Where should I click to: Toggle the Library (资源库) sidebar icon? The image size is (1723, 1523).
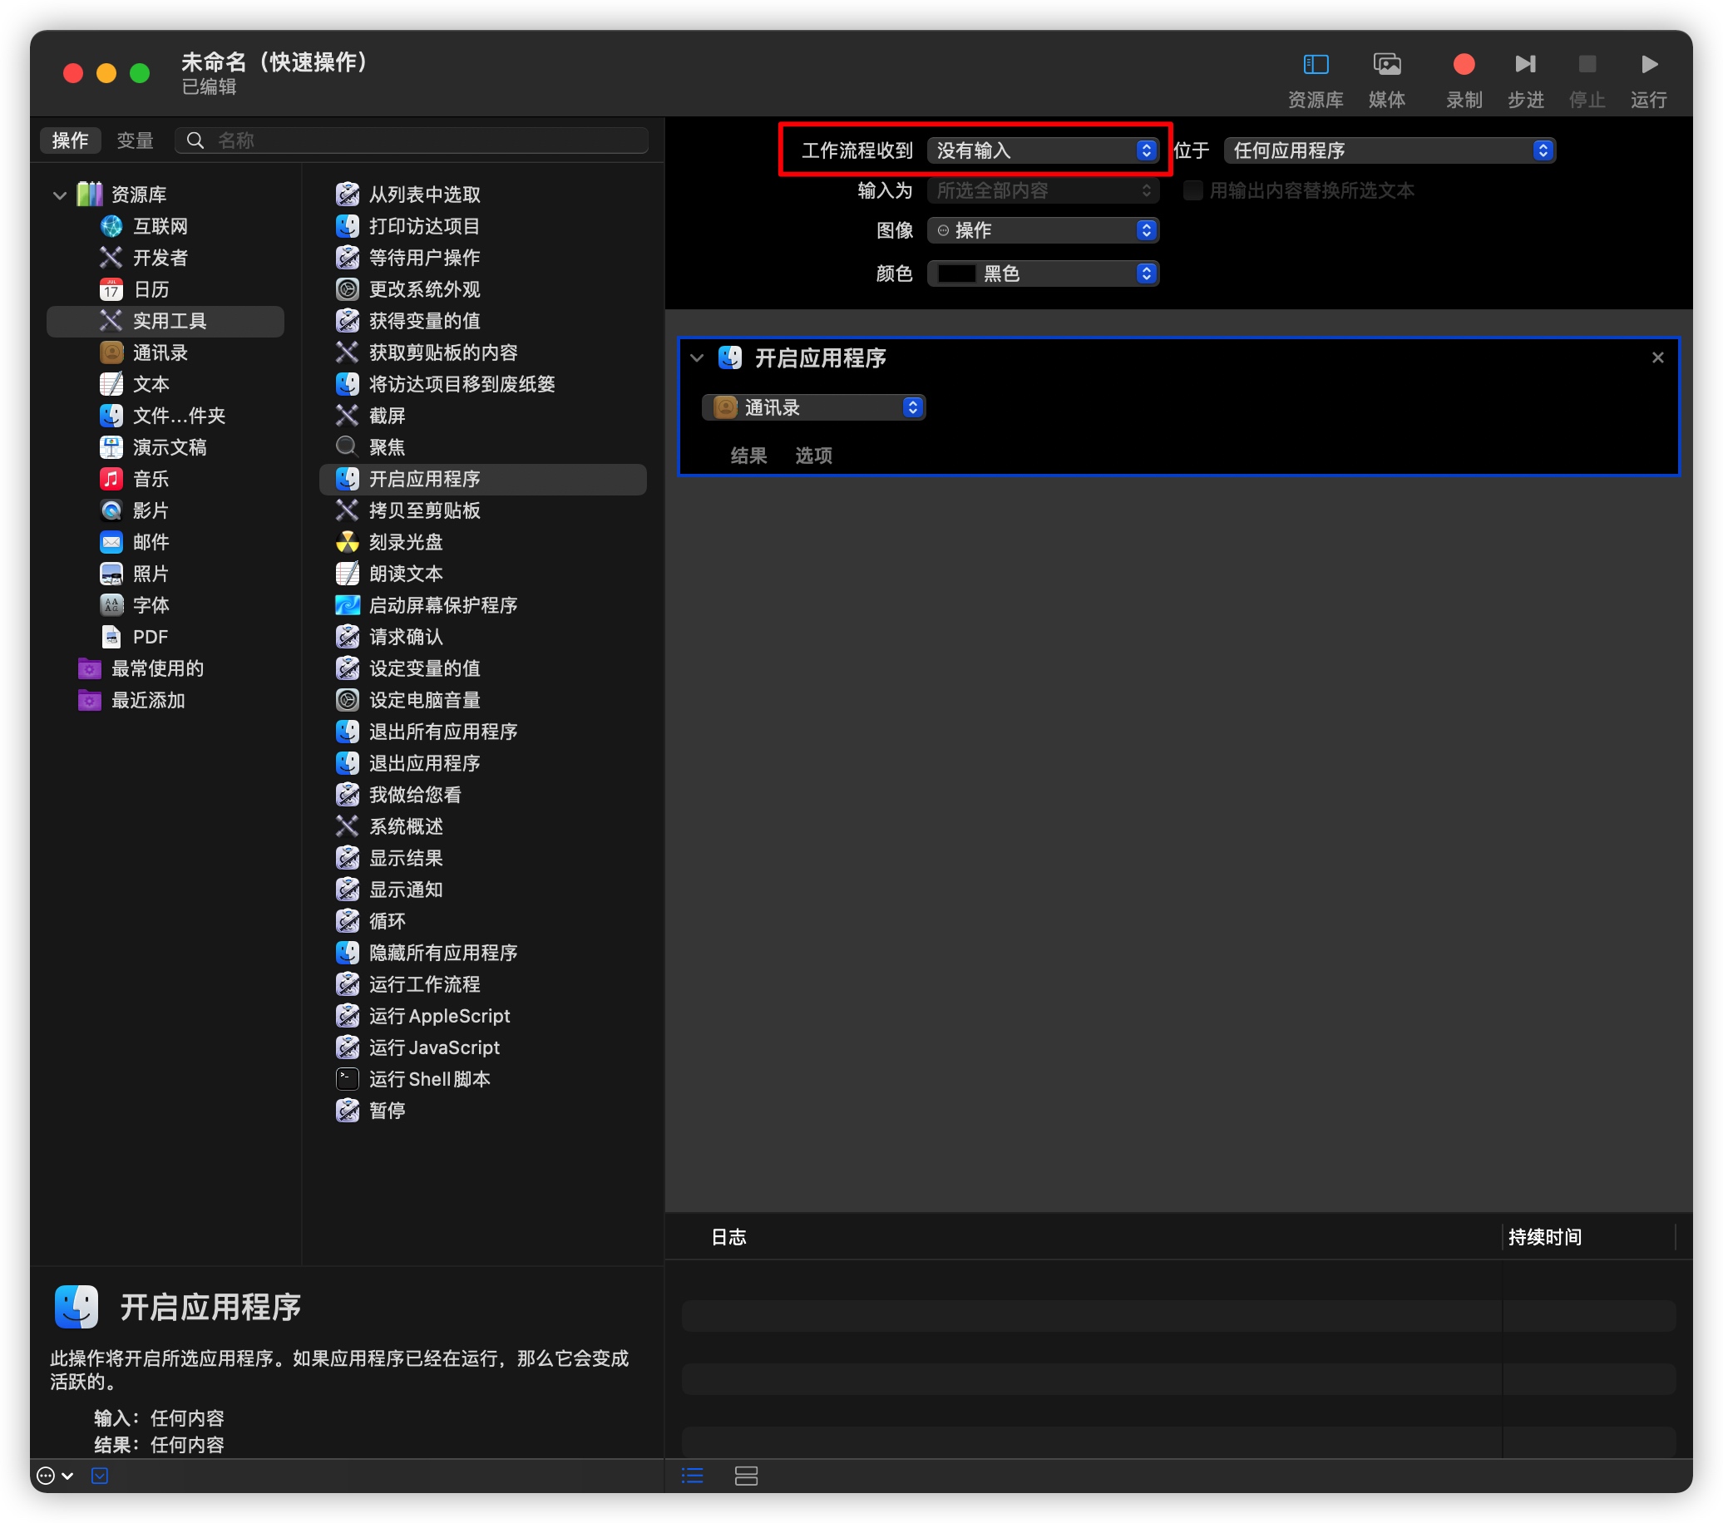pos(1315,65)
